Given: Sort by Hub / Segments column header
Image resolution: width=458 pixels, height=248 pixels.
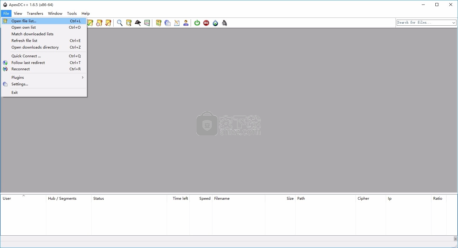Looking at the screenshot, I should (x=69, y=199).
